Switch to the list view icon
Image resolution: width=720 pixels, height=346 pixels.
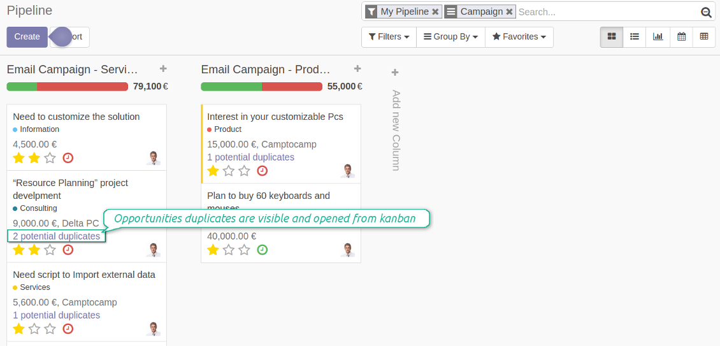click(x=635, y=37)
